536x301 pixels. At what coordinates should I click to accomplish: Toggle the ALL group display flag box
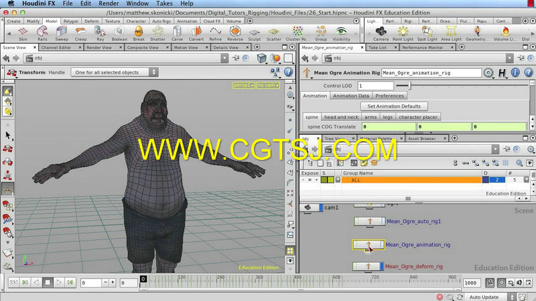coord(485,180)
